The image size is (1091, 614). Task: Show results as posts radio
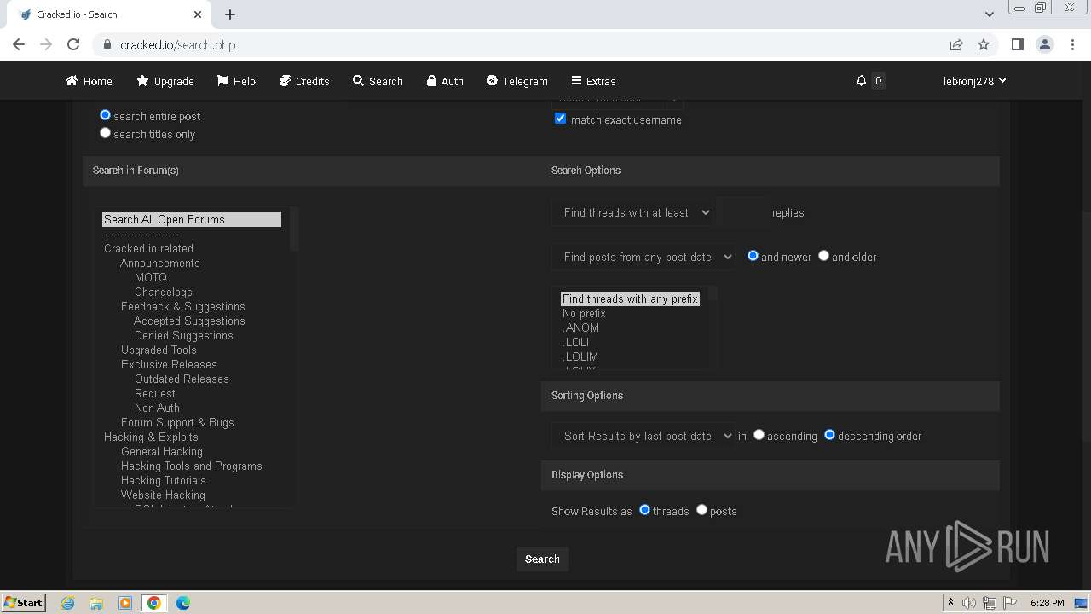coord(701,510)
